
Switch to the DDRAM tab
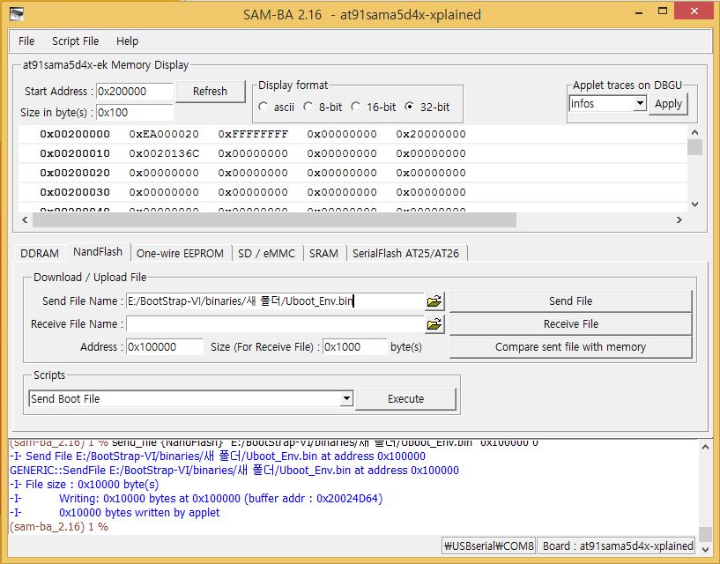[x=40, y=253]
